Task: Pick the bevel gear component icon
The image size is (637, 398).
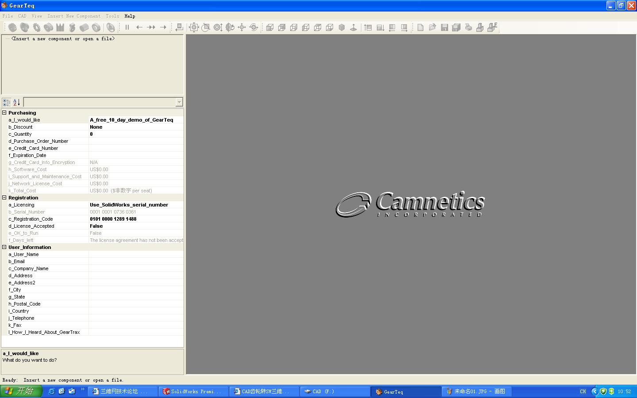Action: point(48,27)
